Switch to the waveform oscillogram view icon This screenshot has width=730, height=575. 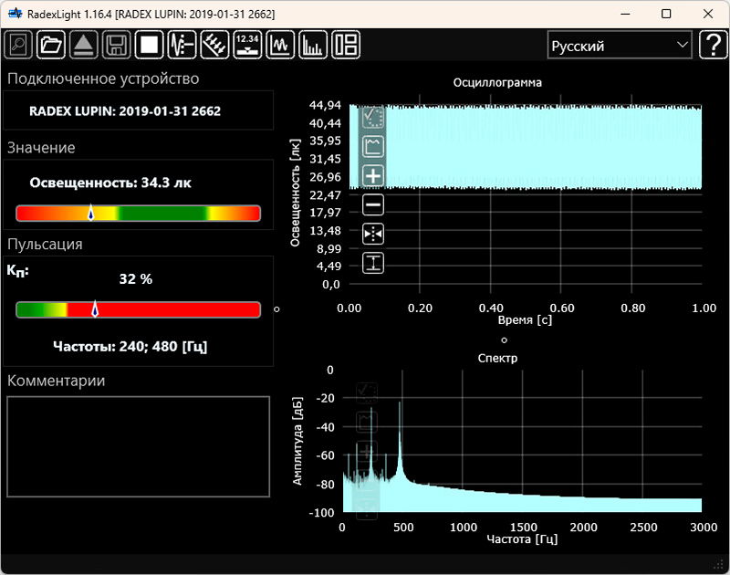click(280, 44)
